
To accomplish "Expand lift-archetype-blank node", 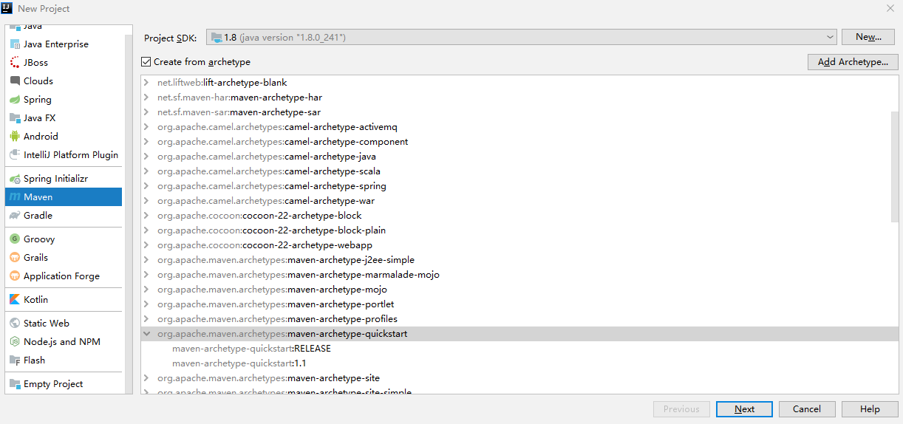I will pyautogui.click(x=147, y=83).
